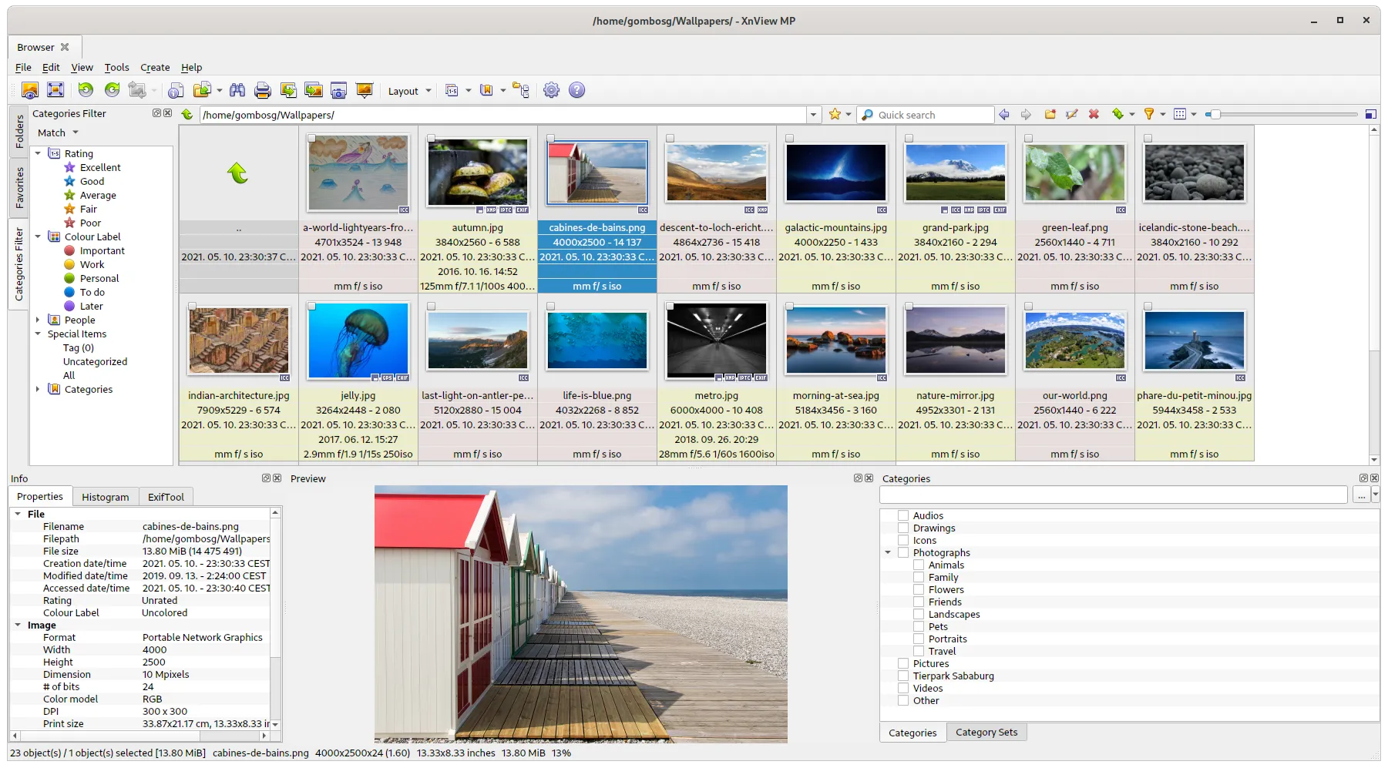Click the blue Help question mark icon
The image size is (1388, 768).
point(576,91)
